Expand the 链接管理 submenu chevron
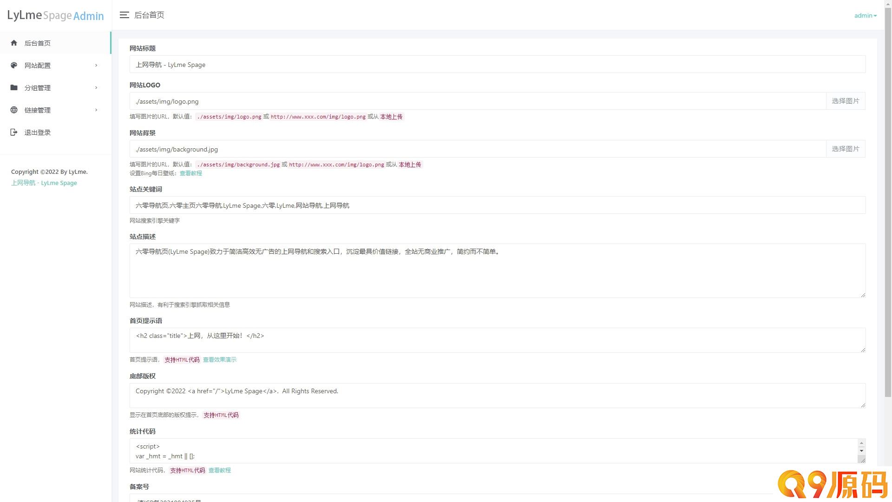The height and width of the screenshot is (502, 892). click(96, 110)
